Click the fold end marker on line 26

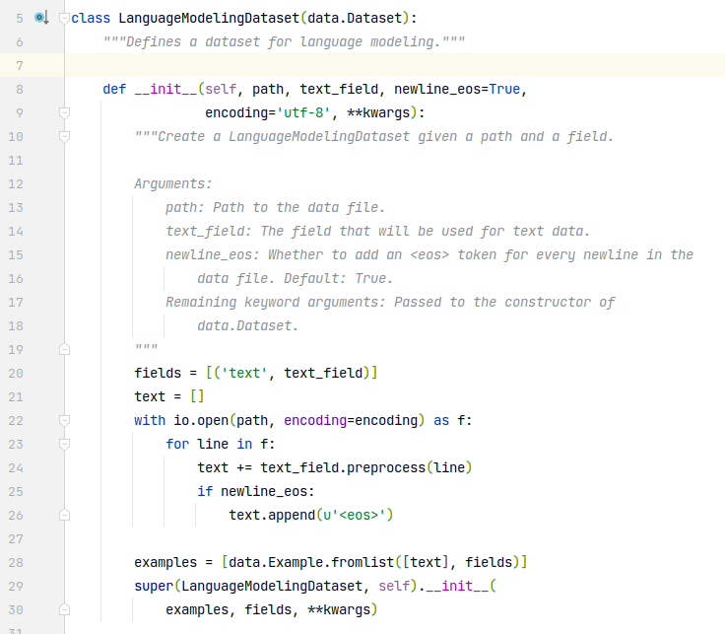click(x=65, y=515)
